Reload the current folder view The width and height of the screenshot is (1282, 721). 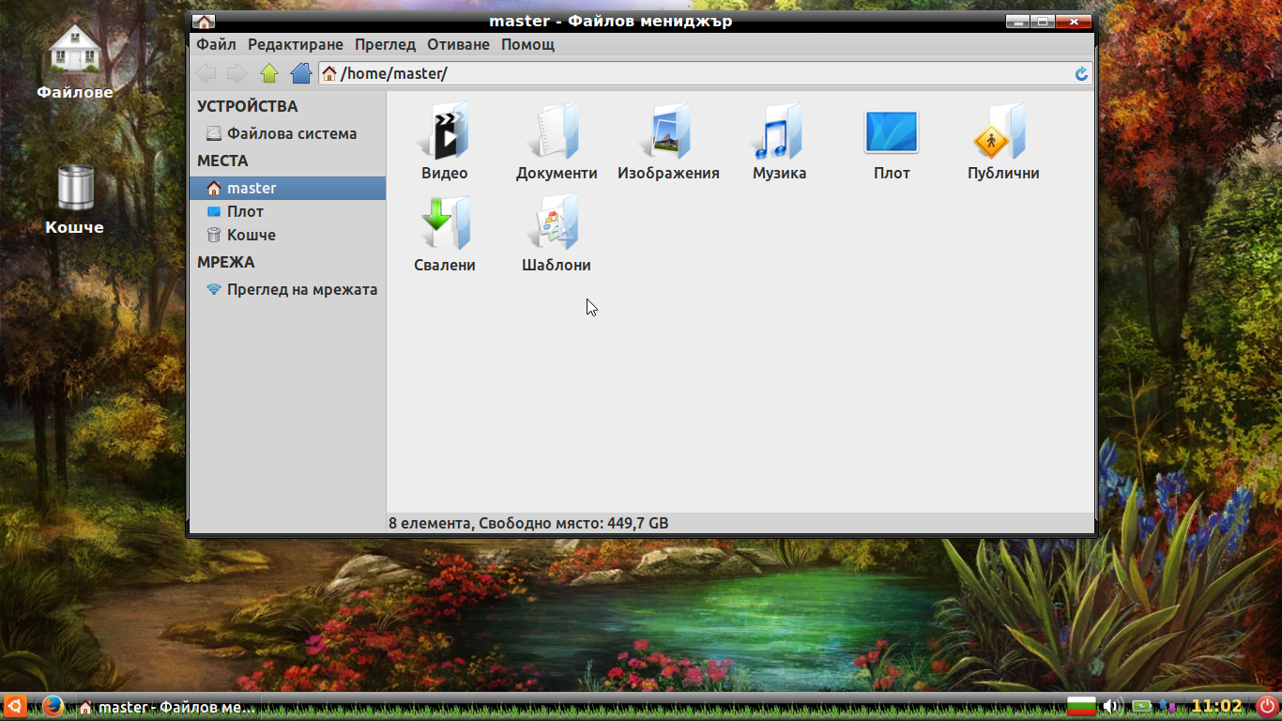point(1081,73)
